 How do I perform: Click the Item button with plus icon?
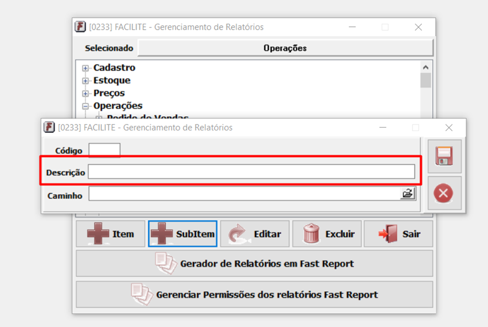(x=111, y=233)
